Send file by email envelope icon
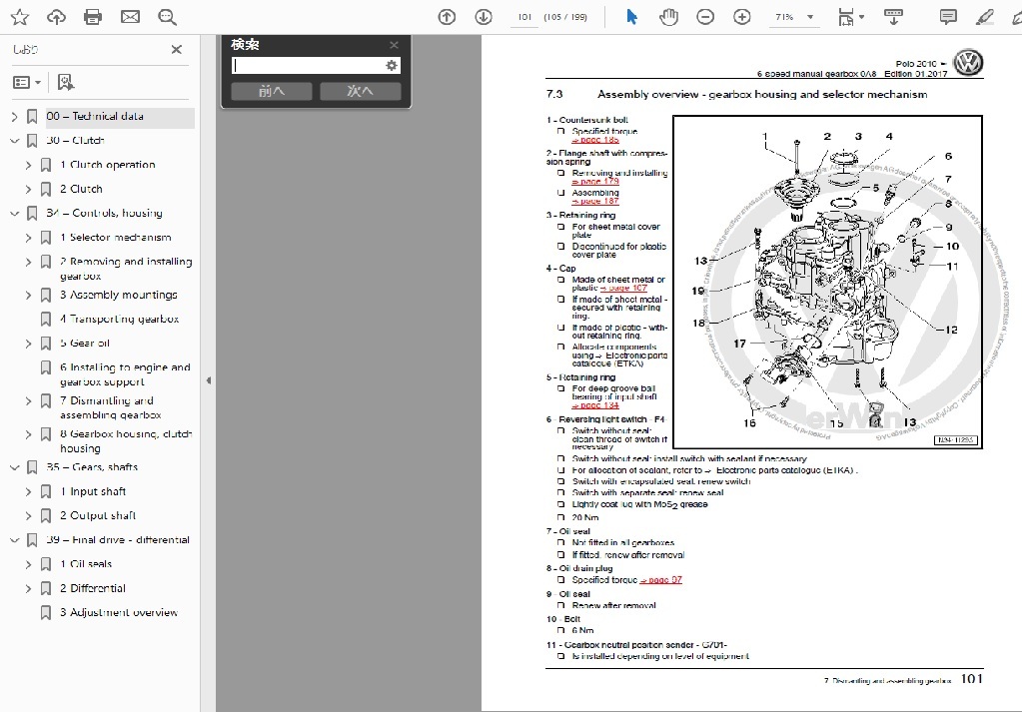The height and width of the screenshot is (712, 1022). (x=130, y=17)
